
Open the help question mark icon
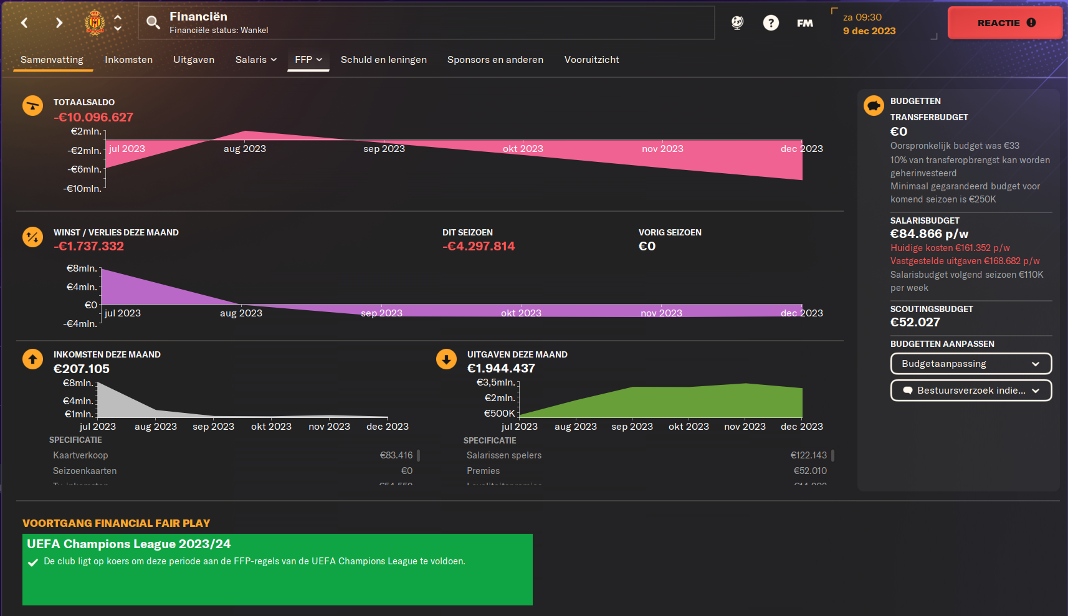tap(771, 23)
